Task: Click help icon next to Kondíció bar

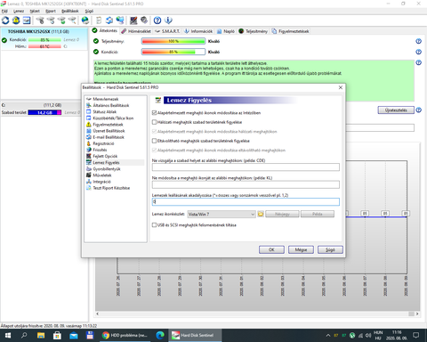Action: coord(418,52)
